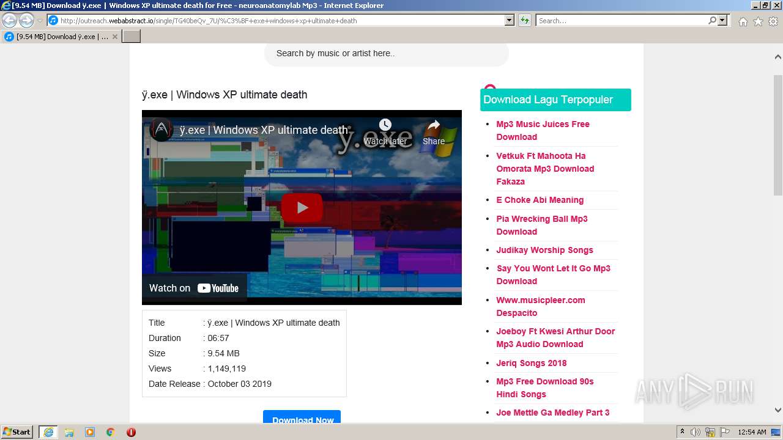This screenshot has width=783, height=440.
Task: Select the Duration value '06:57'
Action: [218, 338]
